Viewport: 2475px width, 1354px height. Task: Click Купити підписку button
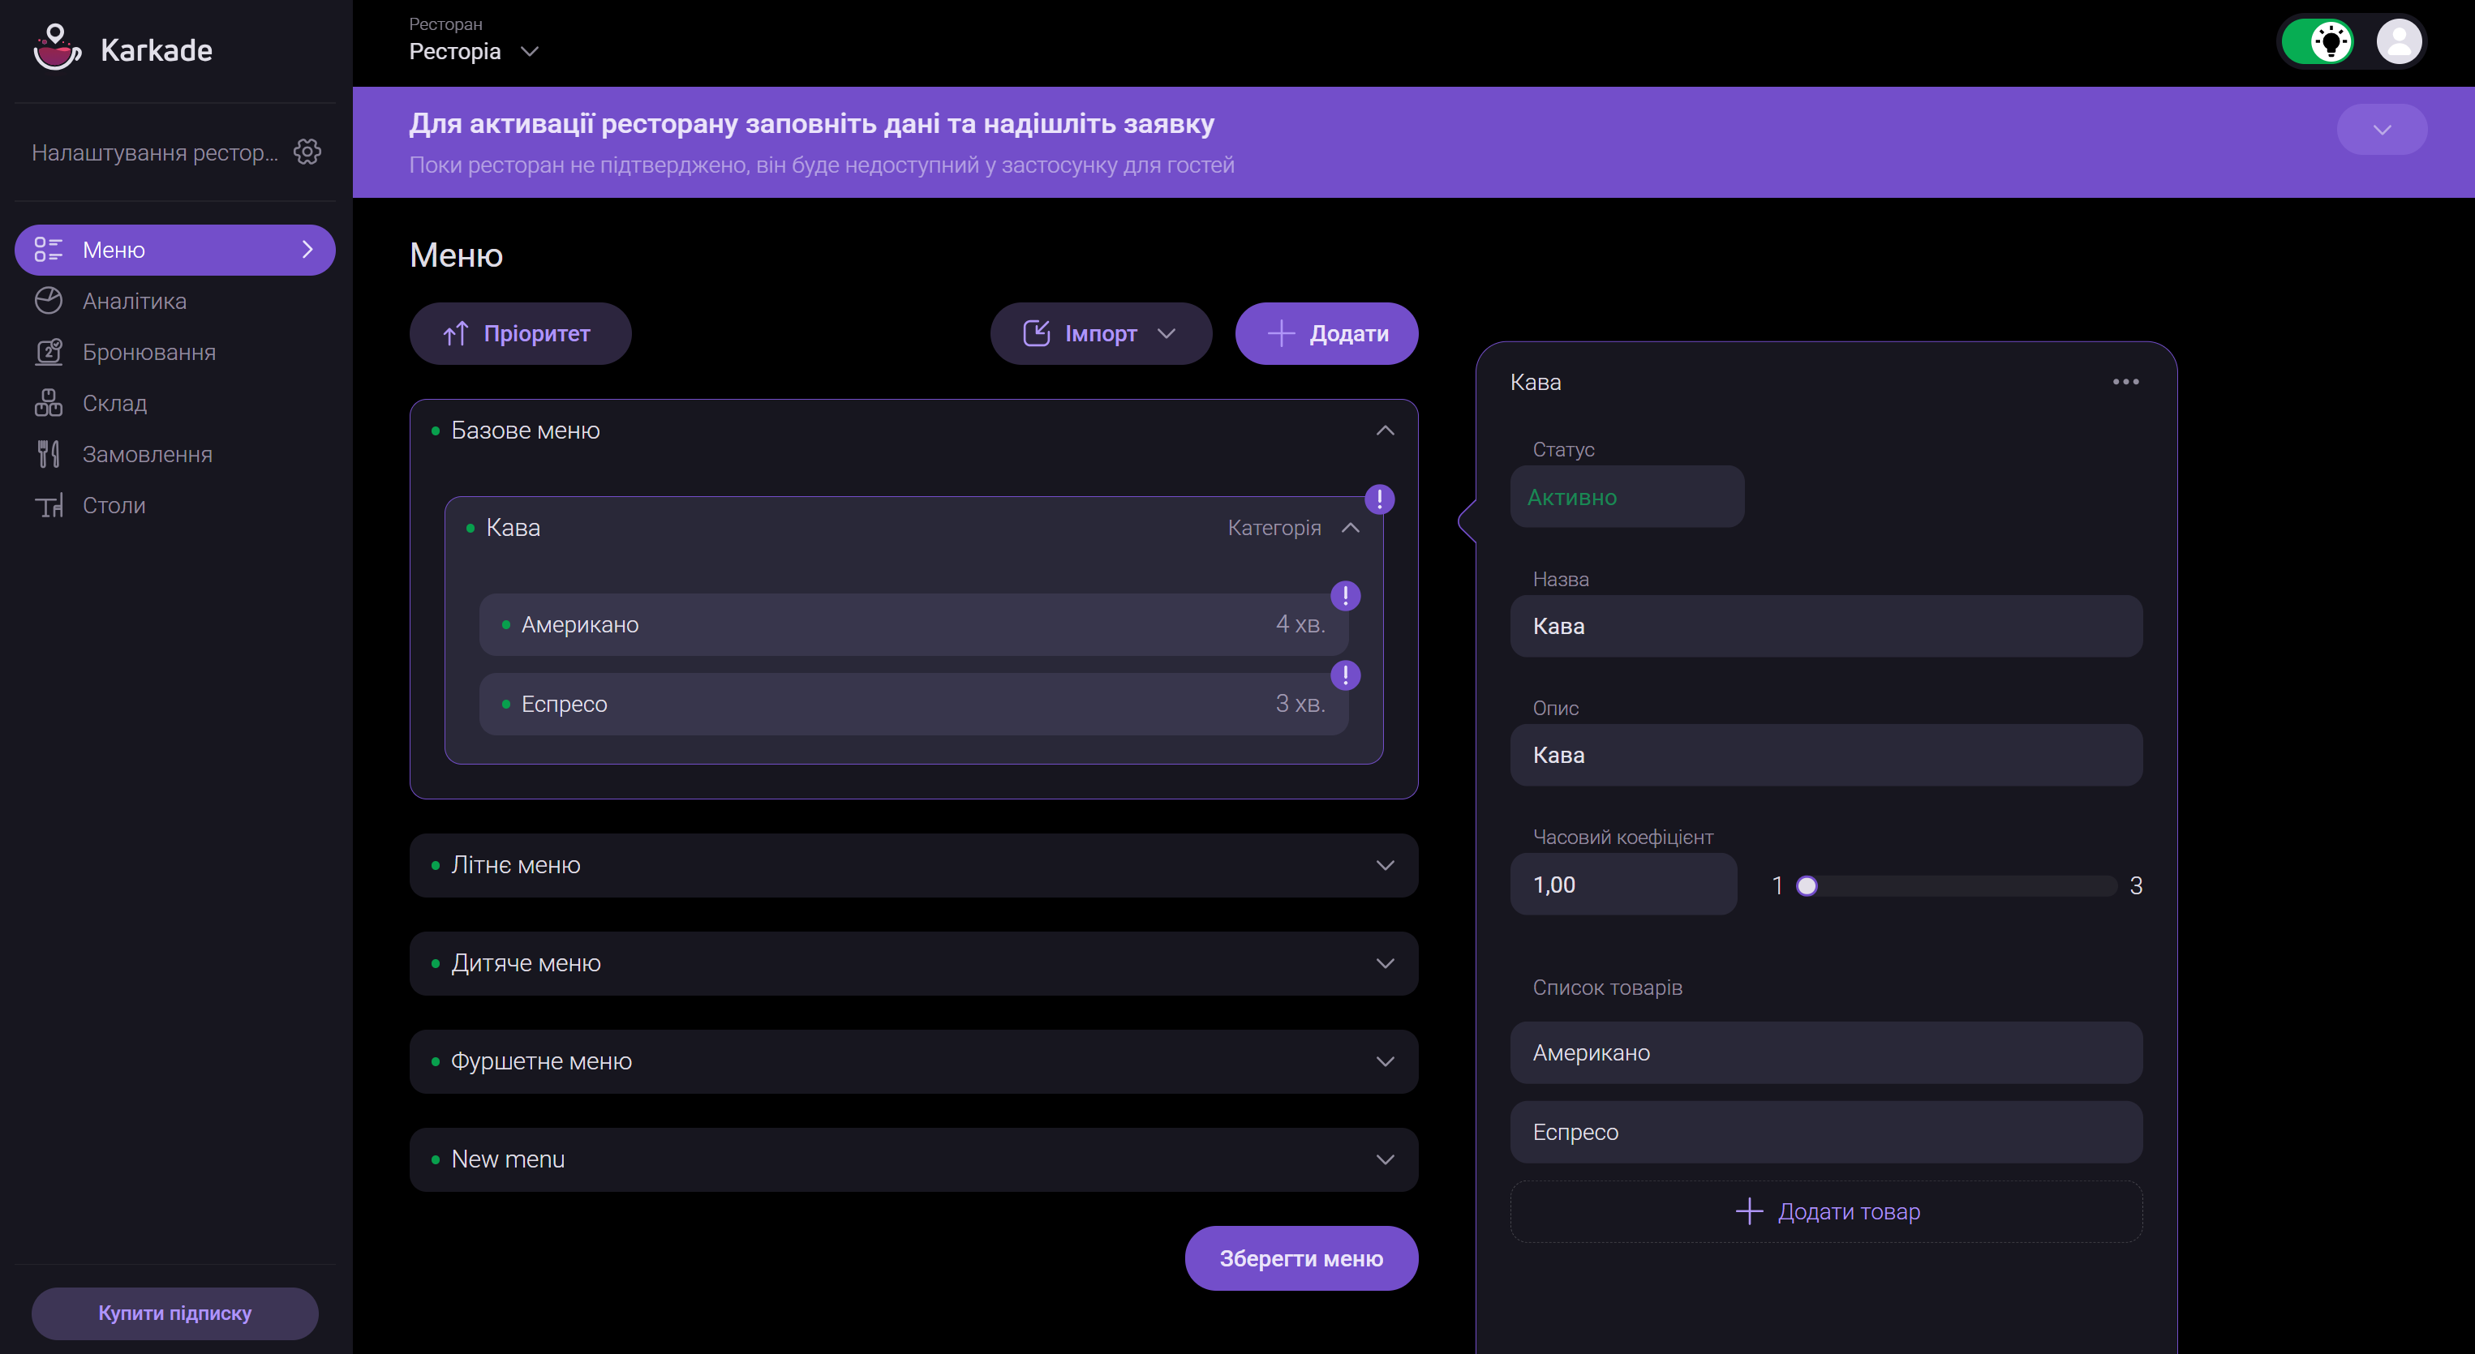click(175, 1313)
